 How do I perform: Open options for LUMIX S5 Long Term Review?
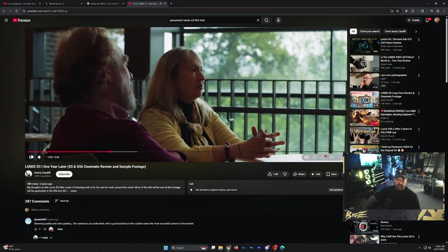pos(419,93)
